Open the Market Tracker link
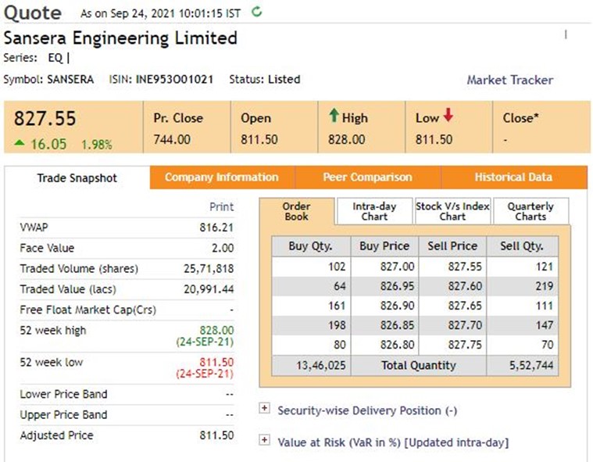This screenshot has height=462, width=593. (509, 80)
